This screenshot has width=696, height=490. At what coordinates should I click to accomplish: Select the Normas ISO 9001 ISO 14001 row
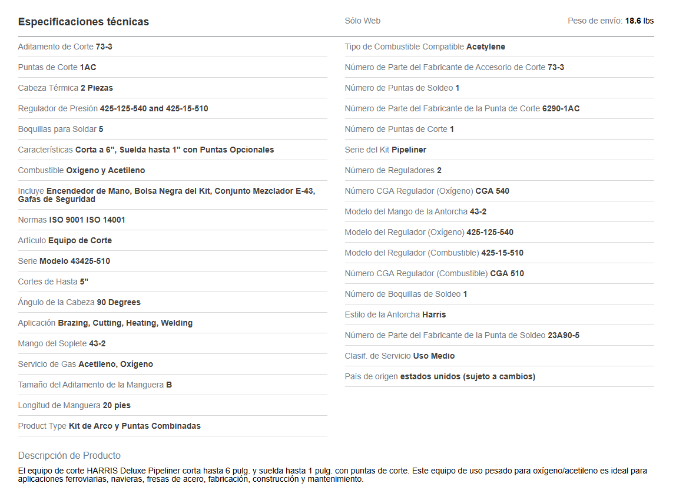(x=71, y=220)
